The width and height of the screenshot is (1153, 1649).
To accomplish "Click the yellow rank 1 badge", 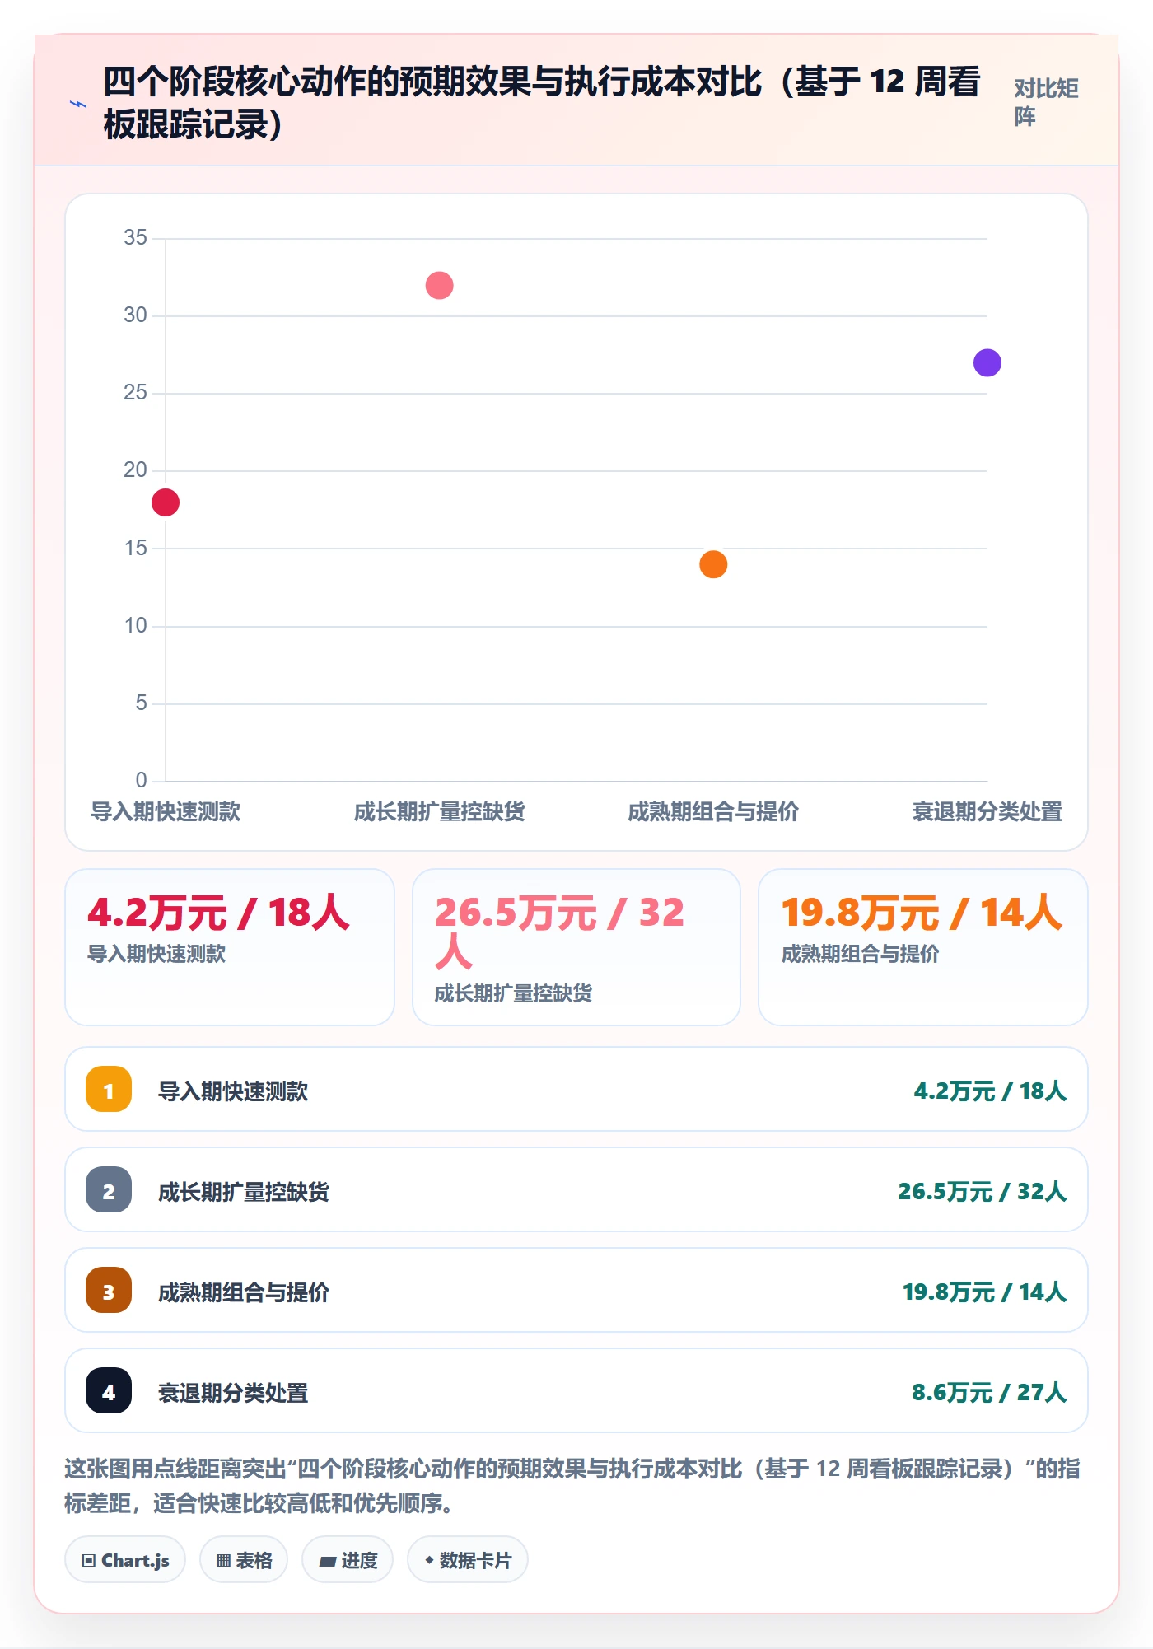I will click(109, 1089).
